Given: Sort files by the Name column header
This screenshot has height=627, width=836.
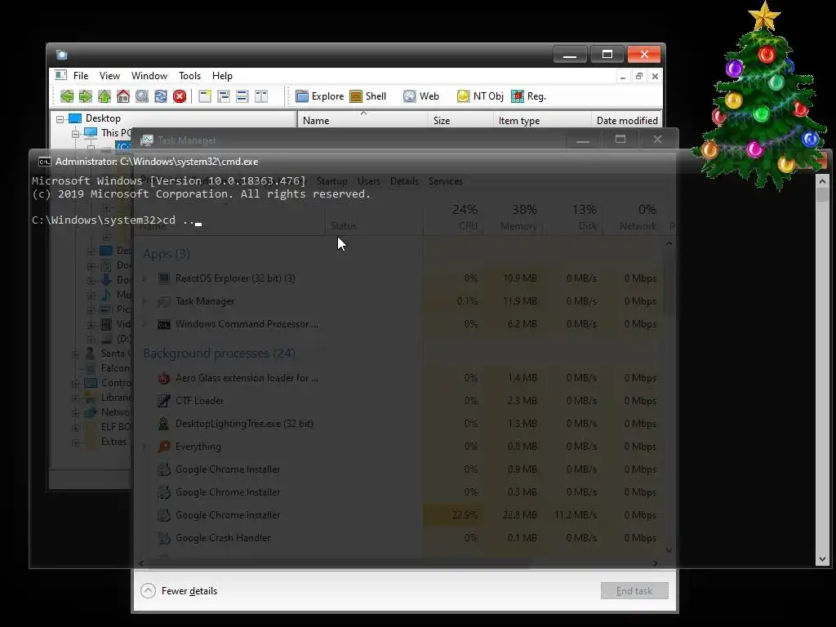Looking at the screenshot, I should (x=362, y=120).
